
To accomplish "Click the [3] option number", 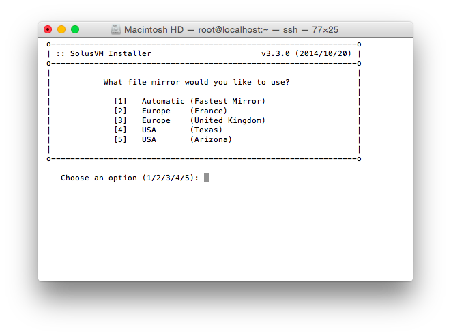I will tap(120, 120).
